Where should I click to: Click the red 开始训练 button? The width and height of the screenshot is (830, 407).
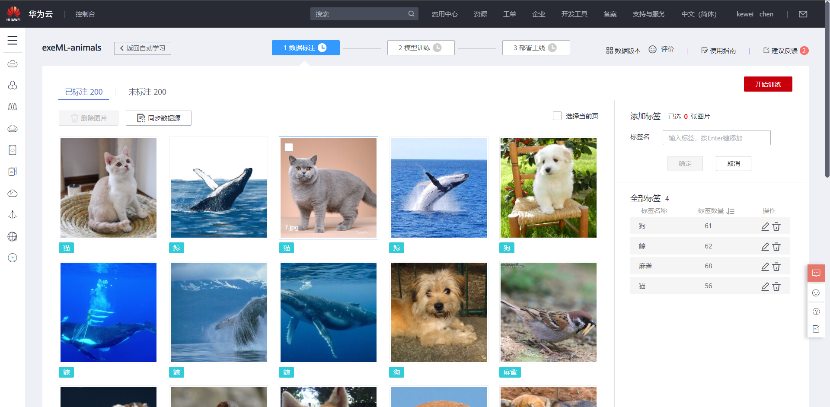pos(768,84)
